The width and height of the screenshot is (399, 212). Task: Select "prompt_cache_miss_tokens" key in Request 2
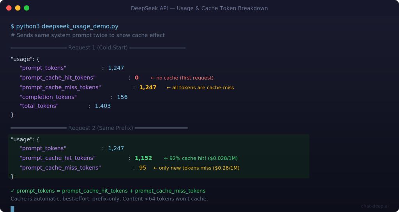[60, 168]
